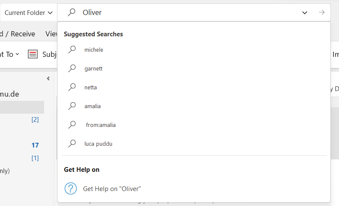Collapse the folder pane with the arrow
The image size is (339, 206).
pyautogui.click(x=48, y=78)
